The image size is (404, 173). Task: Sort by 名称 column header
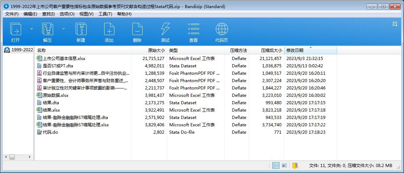point(83,51)
